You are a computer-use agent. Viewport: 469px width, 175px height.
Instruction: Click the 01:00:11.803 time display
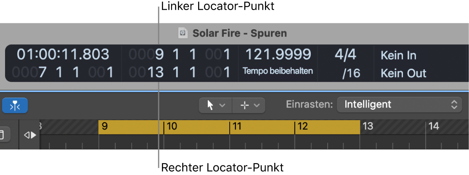pos(63,54)
